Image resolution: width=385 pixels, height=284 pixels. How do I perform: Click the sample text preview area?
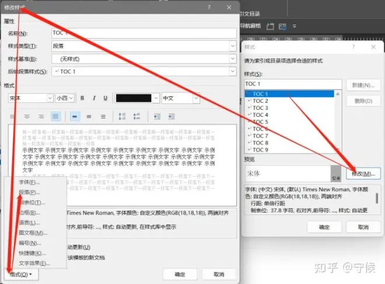tap(123, 165)
